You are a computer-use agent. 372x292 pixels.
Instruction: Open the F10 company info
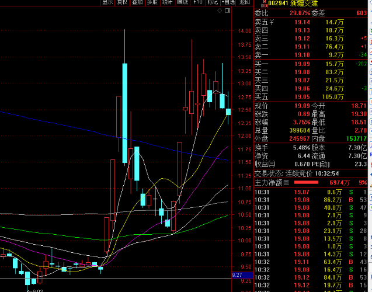pyautogui.click(x=197, y=2)
